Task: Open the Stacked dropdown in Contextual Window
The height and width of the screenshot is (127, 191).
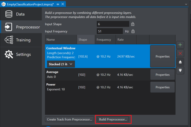Action: tap(61, 64)
